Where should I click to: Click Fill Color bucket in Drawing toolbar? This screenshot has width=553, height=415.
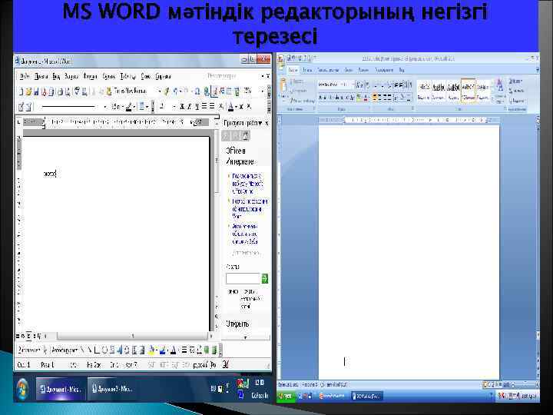152,350
